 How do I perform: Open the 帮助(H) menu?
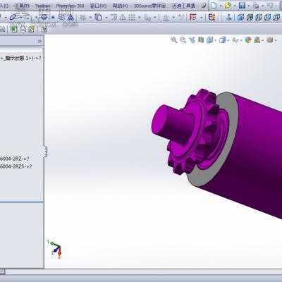click(120, 6)
